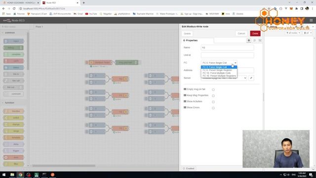The image size is (316, 178).
Task: Open the phpMyAdmin bookmark
Action: 122,14
